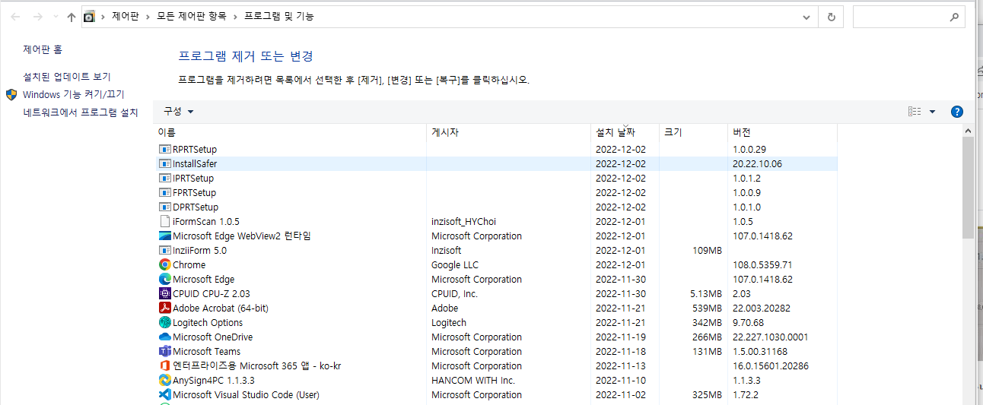This screenshot has width=983, height=405.
Task: Click version 20.22.10.06
Action: [x=757, y=164]
